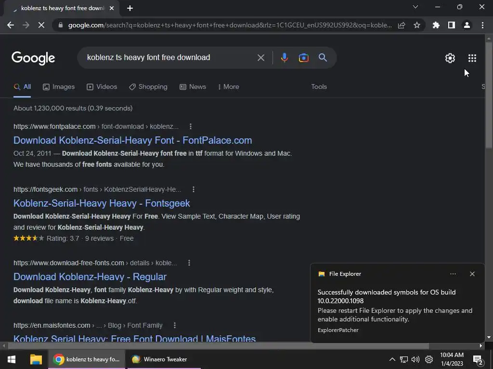
Task: Submit search with the magnifier icon
Action: coord(323,58)
